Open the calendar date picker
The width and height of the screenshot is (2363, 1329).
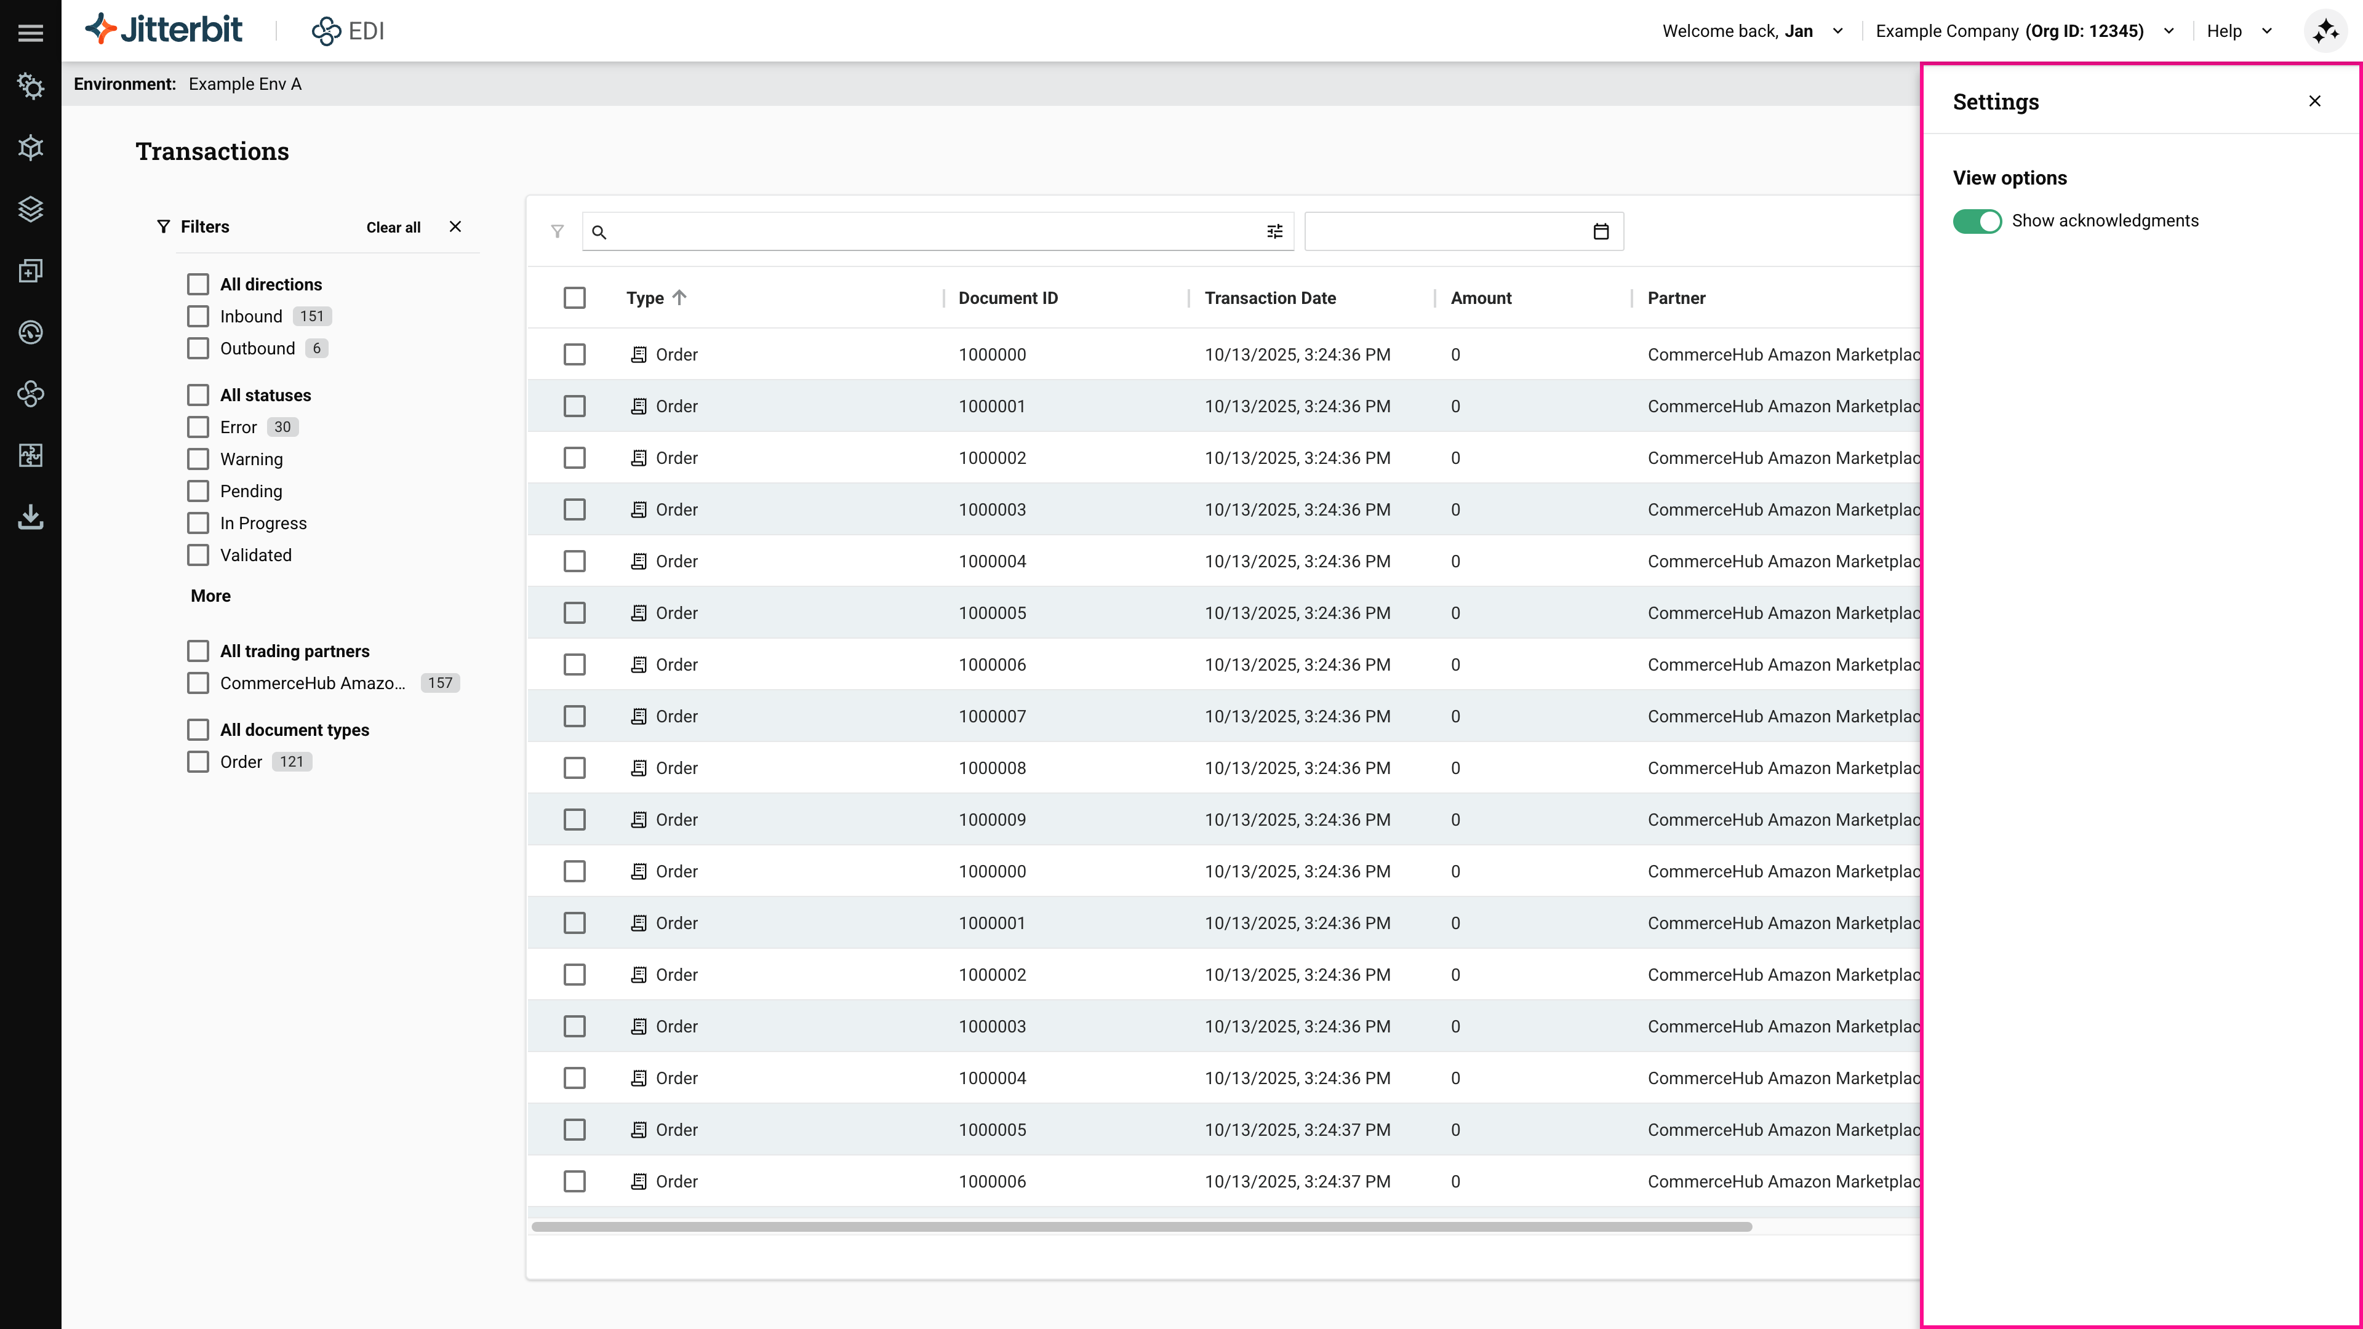tap(1601, 231)
